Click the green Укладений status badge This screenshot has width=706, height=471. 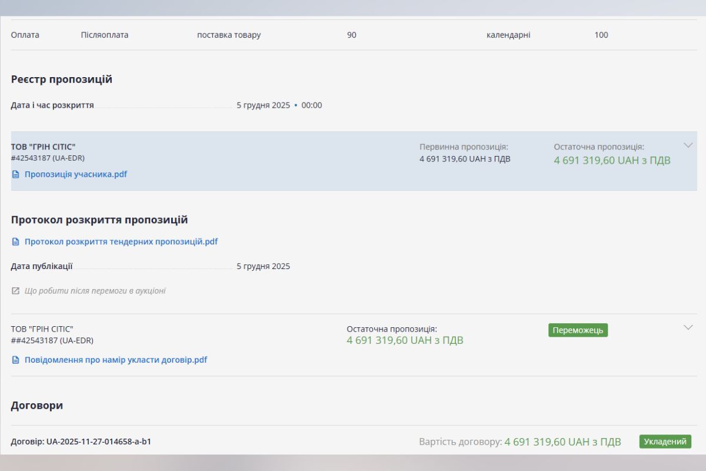(x=665, y=442)
